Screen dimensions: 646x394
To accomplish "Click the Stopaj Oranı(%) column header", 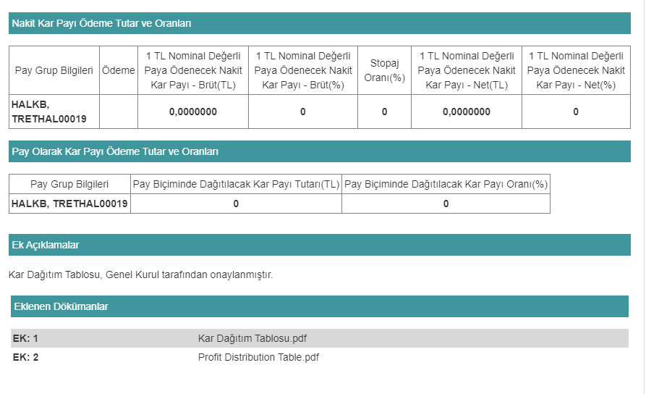I will (x=384, y=70).
